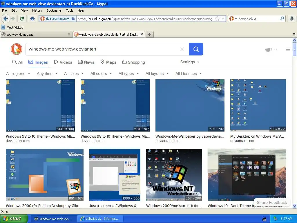This screenshot has height=223, width=297.
Task: Open the Downloads arrow button
Action: click(292, 19)
